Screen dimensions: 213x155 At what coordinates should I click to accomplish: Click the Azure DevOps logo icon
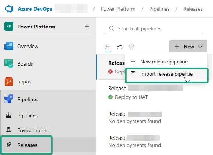click(9, 9)
